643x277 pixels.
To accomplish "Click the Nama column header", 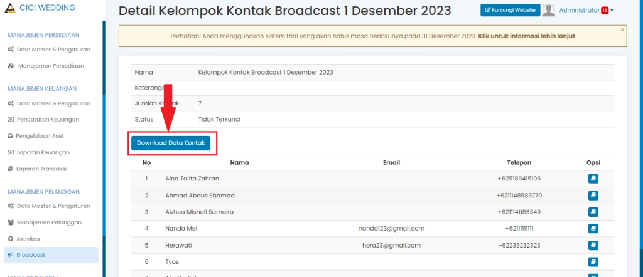I will (x=239, y=162).
